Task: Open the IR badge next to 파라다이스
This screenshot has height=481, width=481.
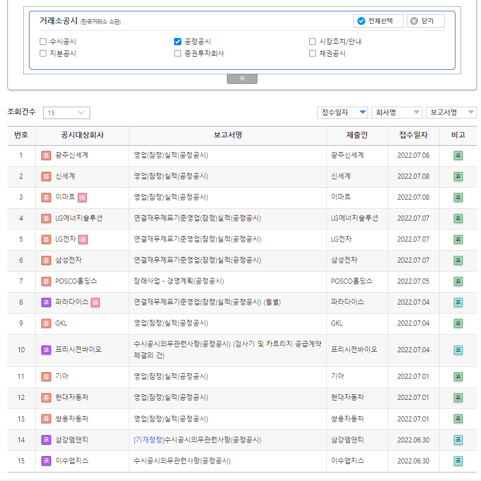Action: coord(95,302)
